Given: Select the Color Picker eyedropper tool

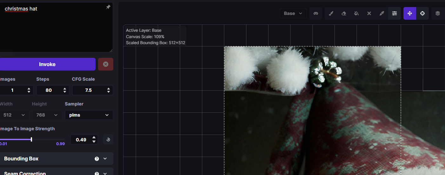Looking at the screenshot, I should pos(382,13).
